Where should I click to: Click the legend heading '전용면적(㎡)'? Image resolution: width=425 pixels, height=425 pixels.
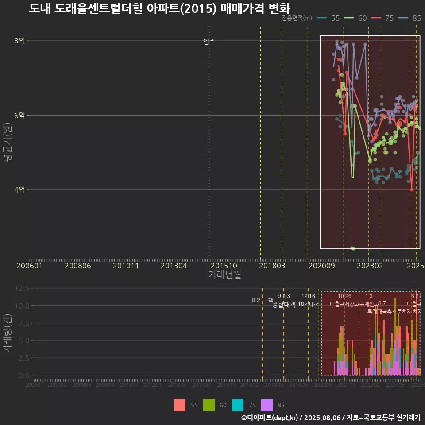tap(297, 18)
